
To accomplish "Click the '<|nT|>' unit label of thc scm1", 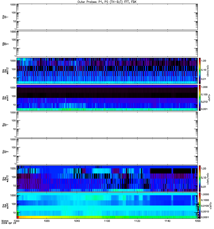I will 210,206.
